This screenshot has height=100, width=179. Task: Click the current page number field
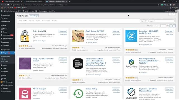tap(163, 26)
